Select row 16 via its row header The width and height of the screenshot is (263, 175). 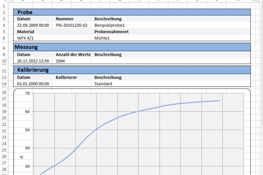click(x=4, y=92)
